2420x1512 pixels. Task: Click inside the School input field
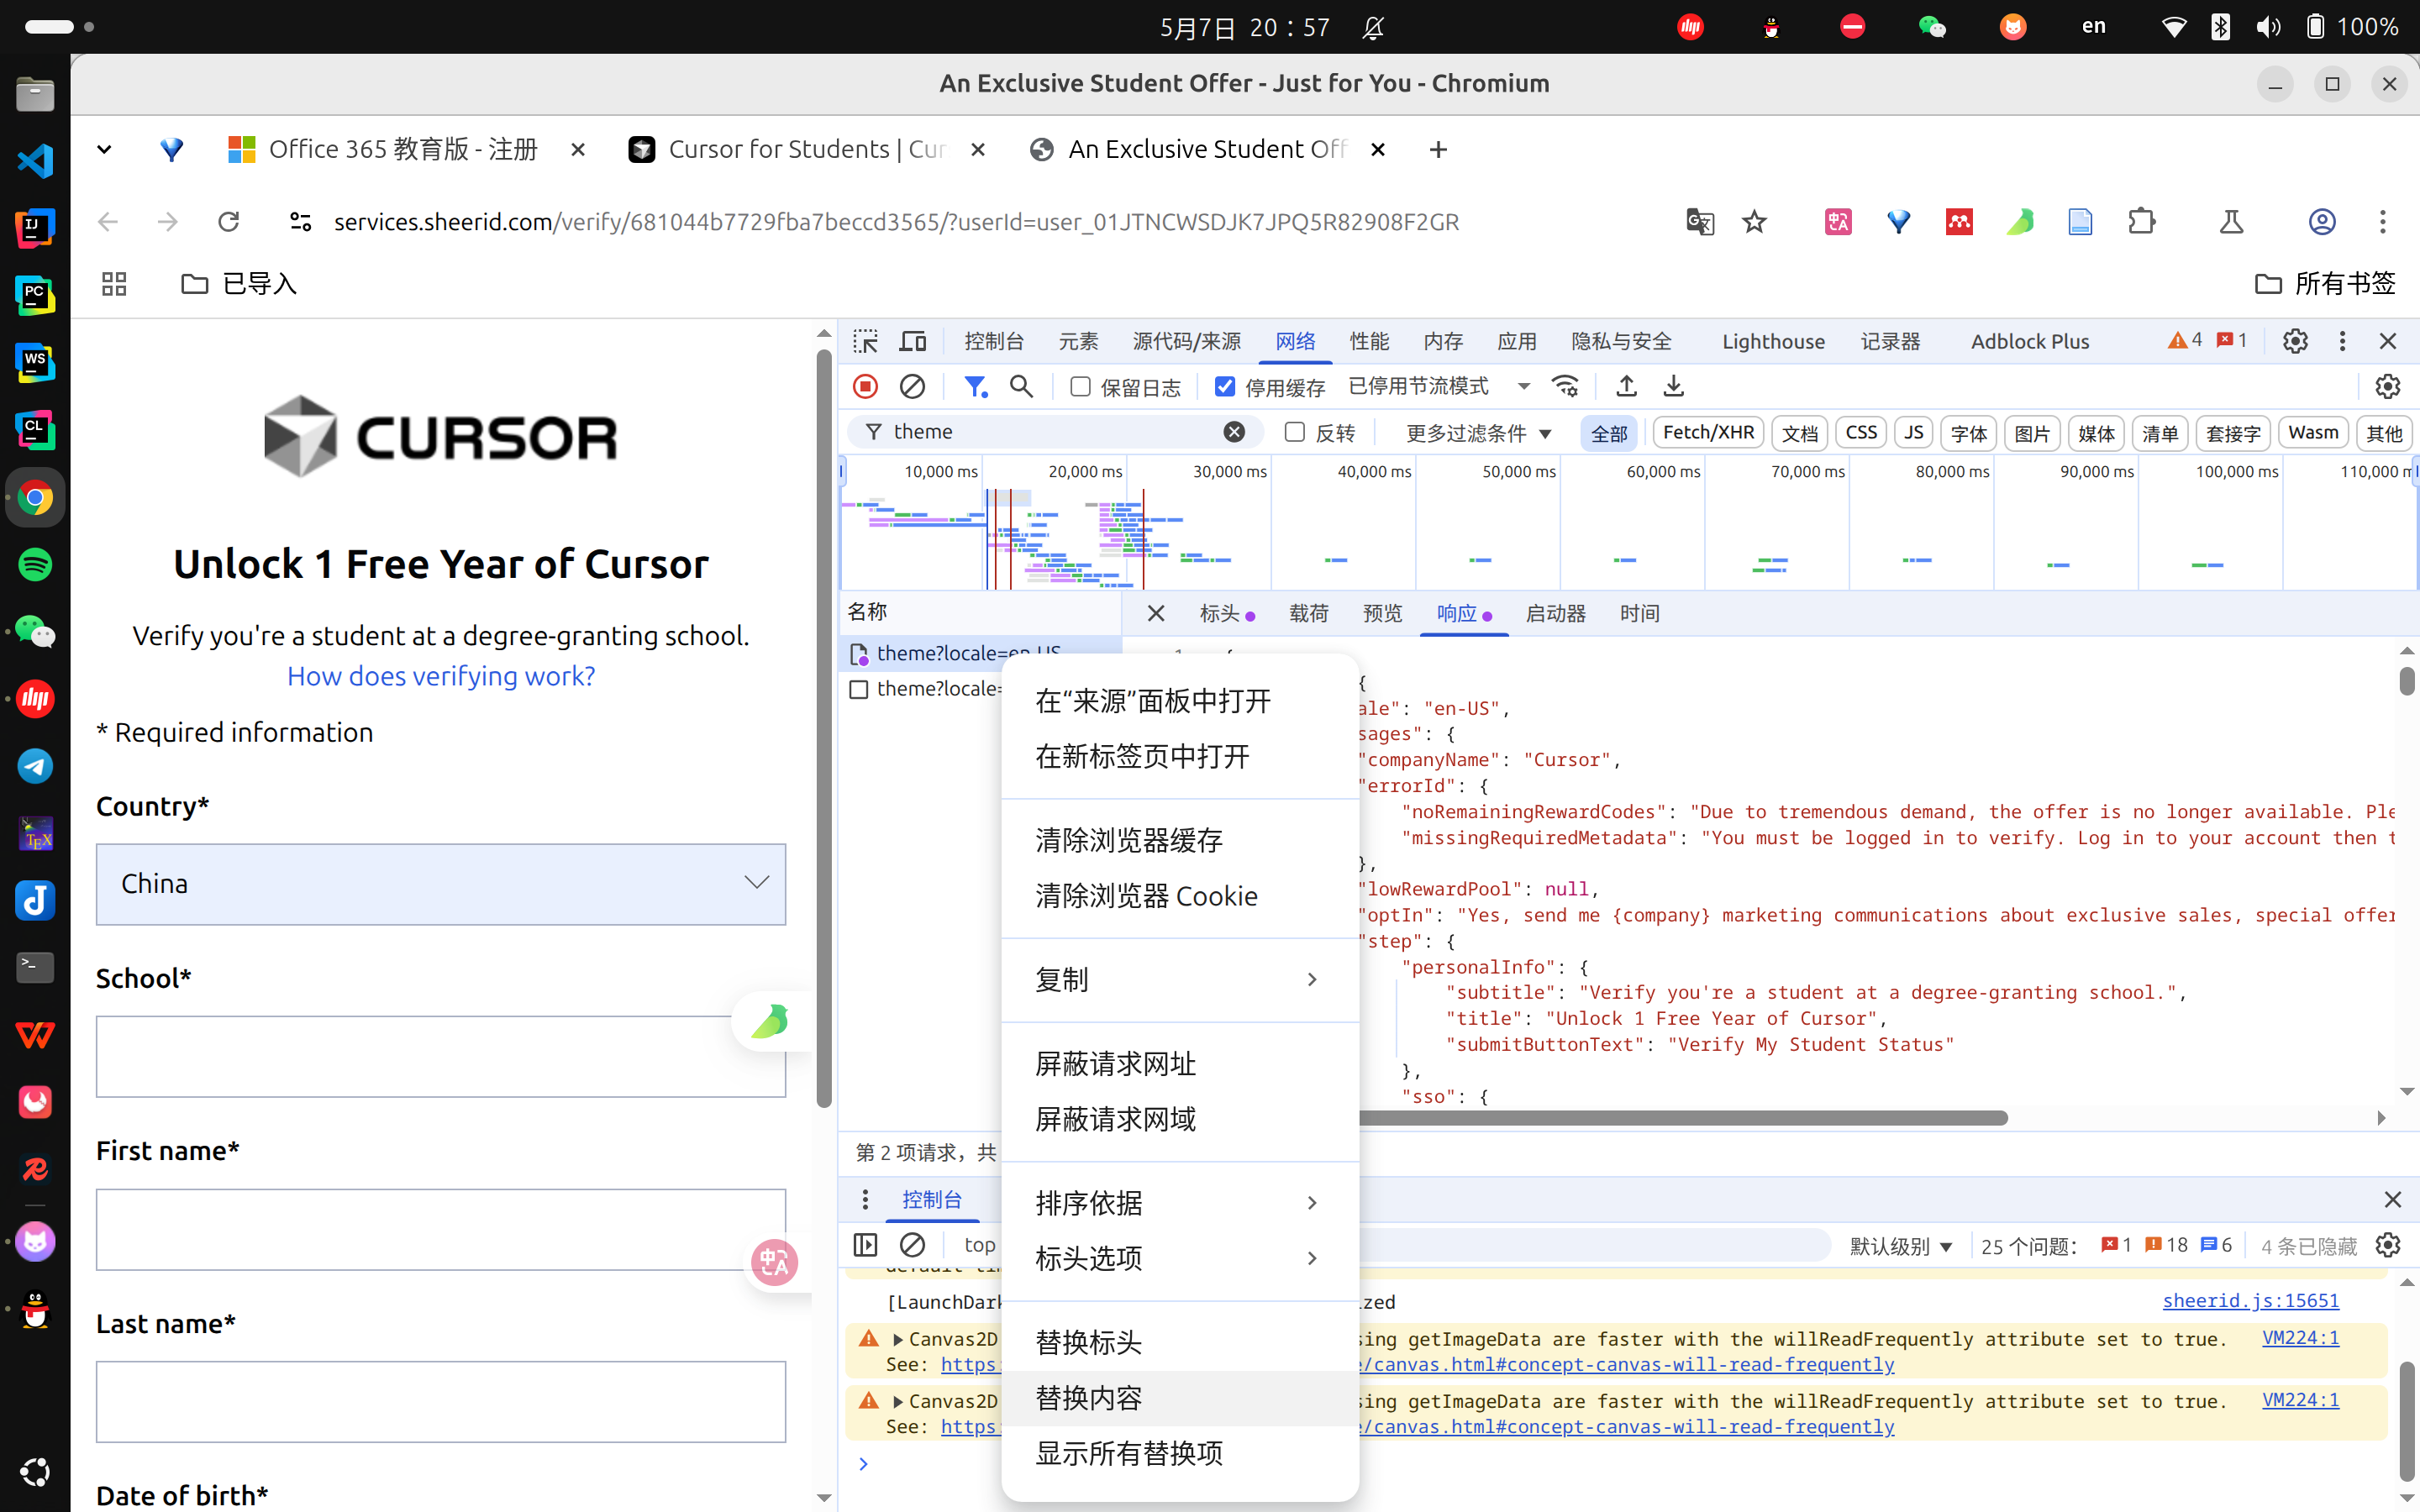[441, 1056]
